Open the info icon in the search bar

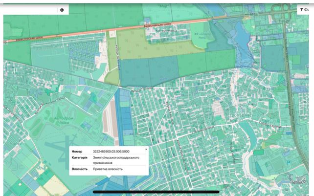[x=62, y=10]
